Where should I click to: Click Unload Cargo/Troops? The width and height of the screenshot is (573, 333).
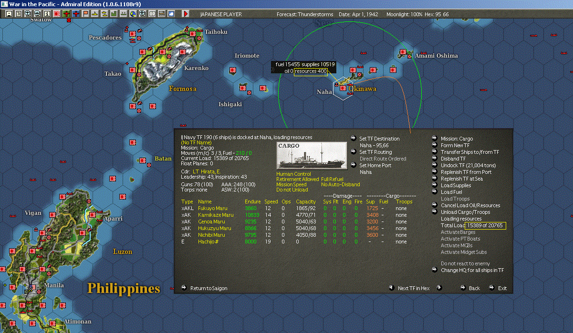465,212
